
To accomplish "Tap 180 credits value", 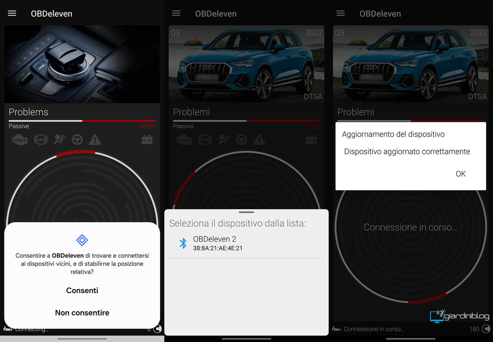I will [x=474, y=329].
